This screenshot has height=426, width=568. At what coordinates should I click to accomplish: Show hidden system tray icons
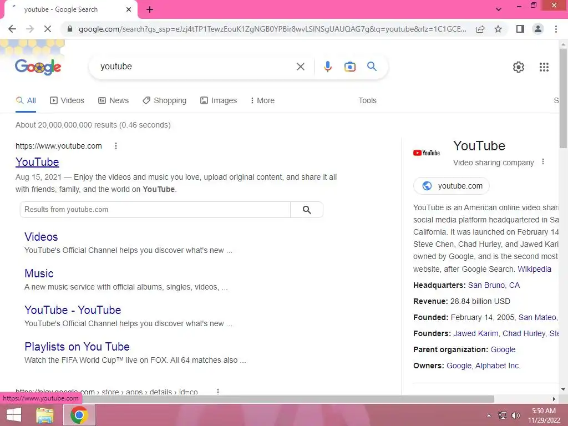[x=489, y=415]
